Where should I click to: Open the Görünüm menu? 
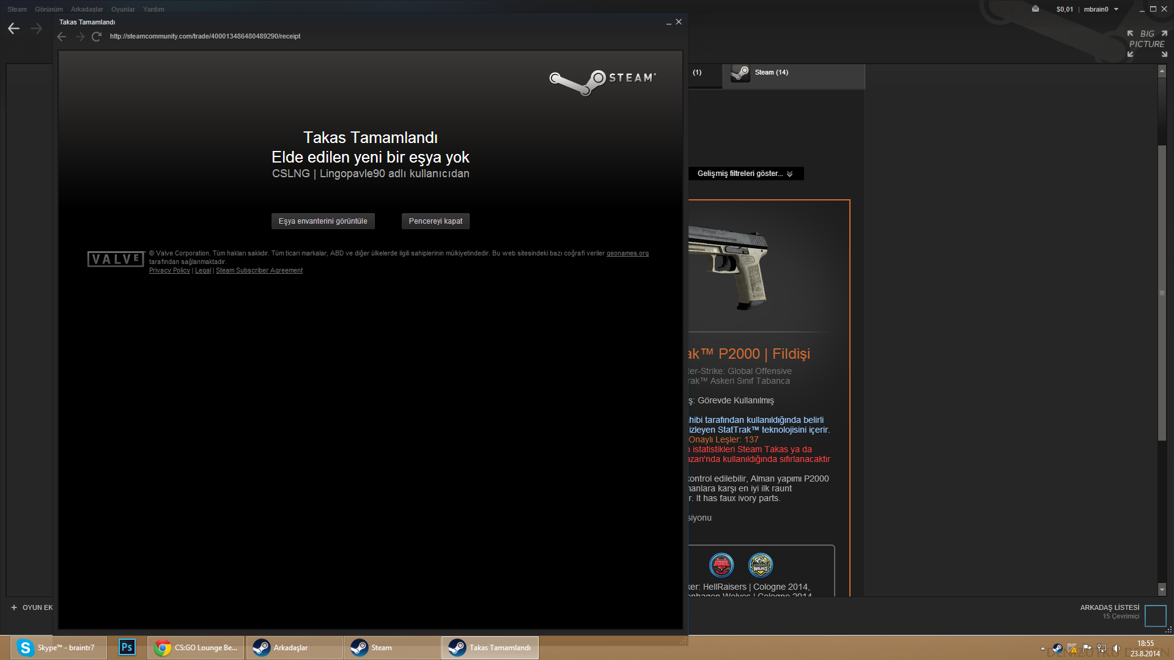click(x=49, y=9)
